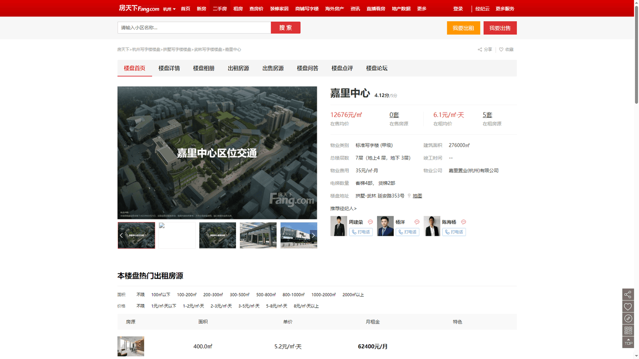Select 不限 in the 面积 row
This screenshot has width=639, height=359.
tap(141, 295)
